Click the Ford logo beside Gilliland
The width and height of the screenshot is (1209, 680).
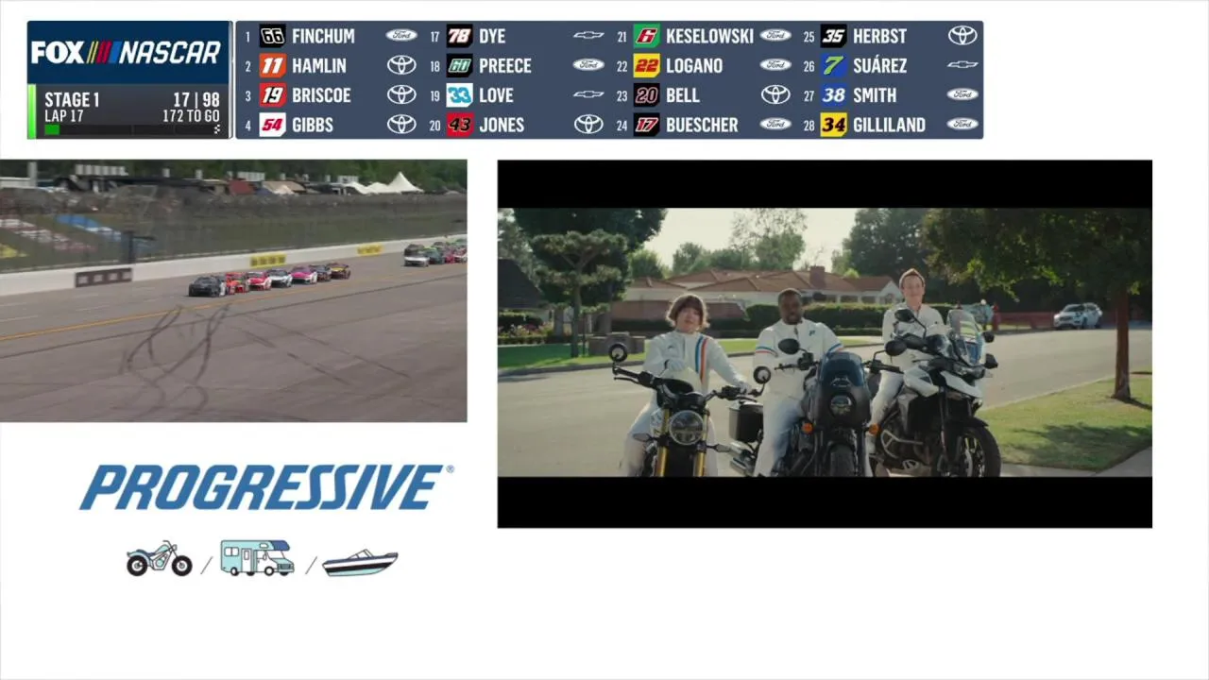[962, 124]
